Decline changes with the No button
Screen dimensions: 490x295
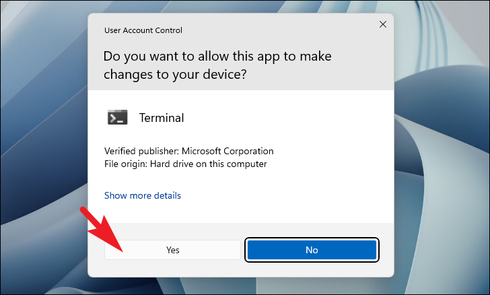tap(312, 250)
